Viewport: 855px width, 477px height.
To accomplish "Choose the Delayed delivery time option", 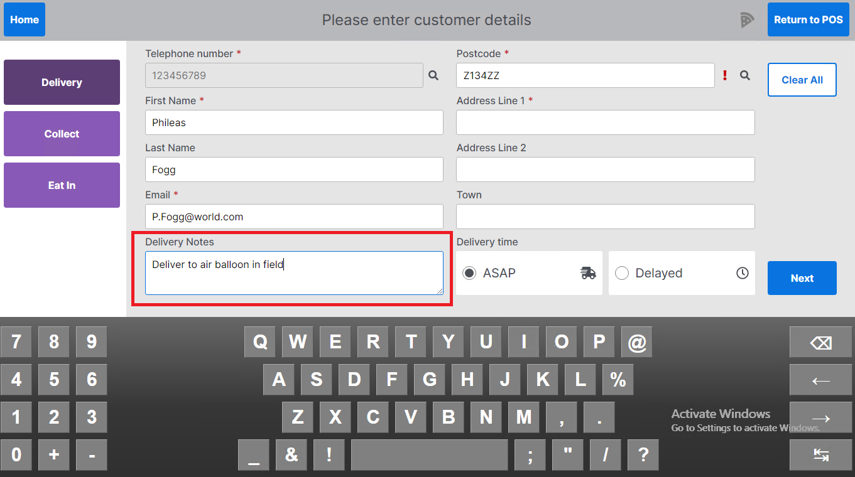I will click(x=622, y=273).
